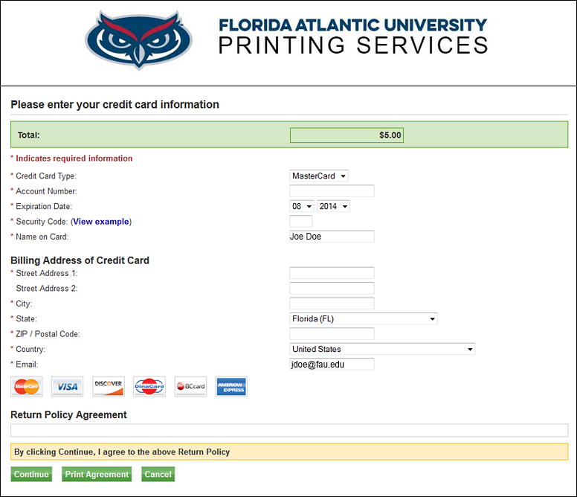Click the ZIP / Postal Code field
This screenshot has height=497, width=577.
(x=332, y=334)
